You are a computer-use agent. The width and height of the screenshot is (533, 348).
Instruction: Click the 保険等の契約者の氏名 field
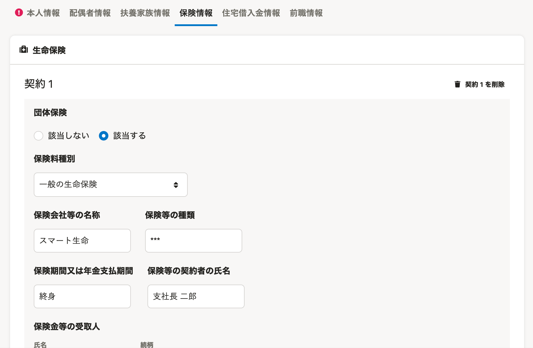tap(196, 296)
